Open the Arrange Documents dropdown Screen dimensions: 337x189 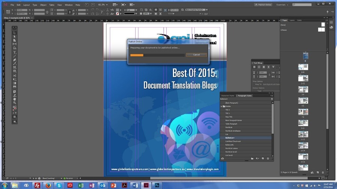click(132, 4)
